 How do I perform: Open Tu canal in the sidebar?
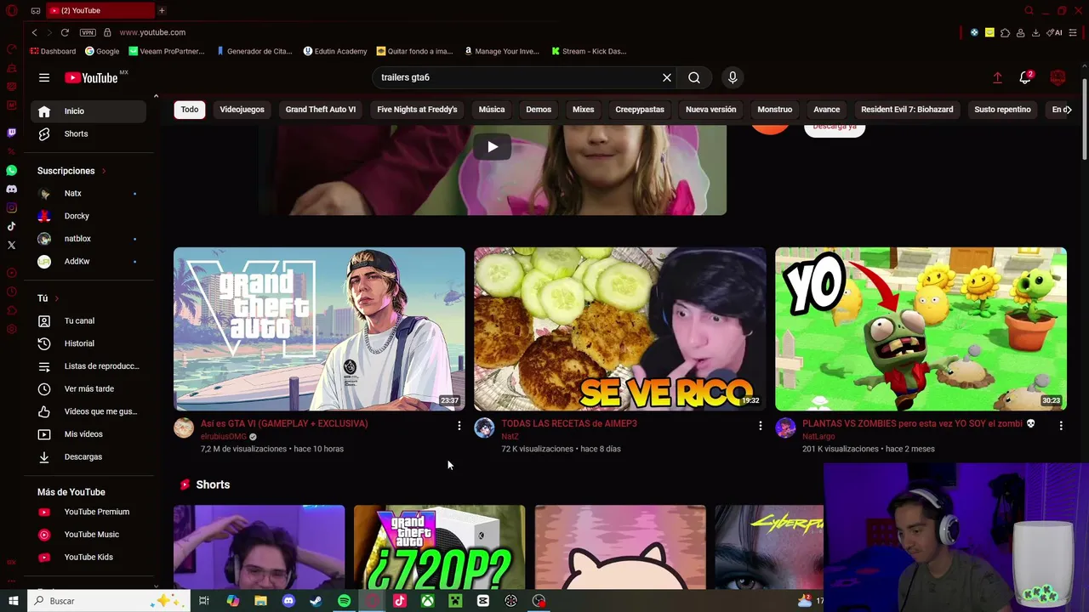pos(88,321)
